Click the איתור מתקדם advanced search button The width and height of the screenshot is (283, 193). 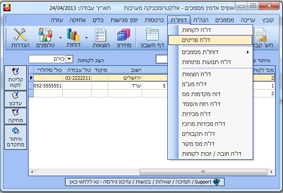(16, 137)
